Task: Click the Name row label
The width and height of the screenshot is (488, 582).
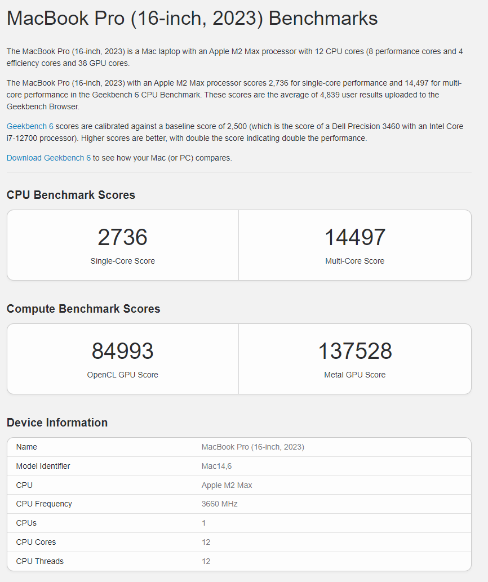Action: coord(26,447)
